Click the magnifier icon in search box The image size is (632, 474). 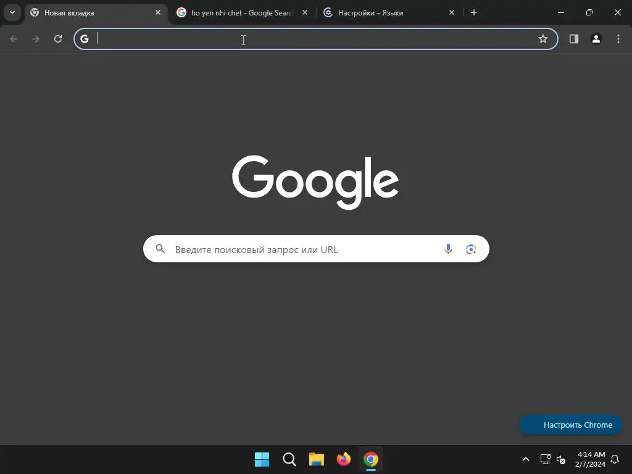click(160, 249)
